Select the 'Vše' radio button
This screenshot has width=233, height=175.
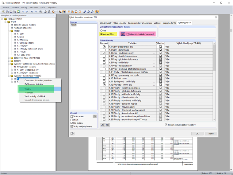click(101, 31)
